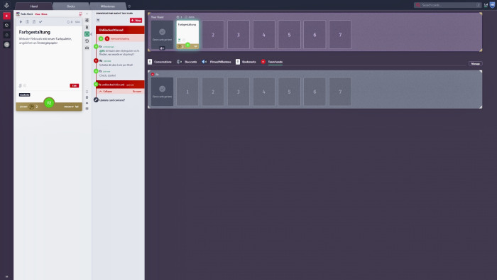
Task: Click the microphone icon at card bottom
Action: click(21, 85)
